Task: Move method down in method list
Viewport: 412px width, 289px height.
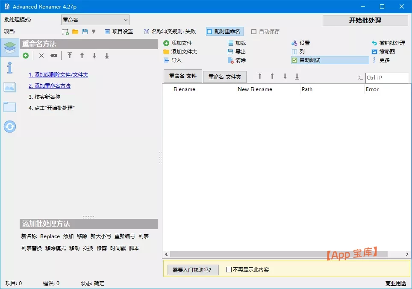Action: pyautogui.click(x=94, y=56)
